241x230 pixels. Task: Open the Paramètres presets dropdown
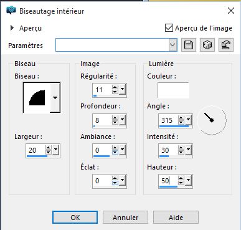(x=172, y=45)
